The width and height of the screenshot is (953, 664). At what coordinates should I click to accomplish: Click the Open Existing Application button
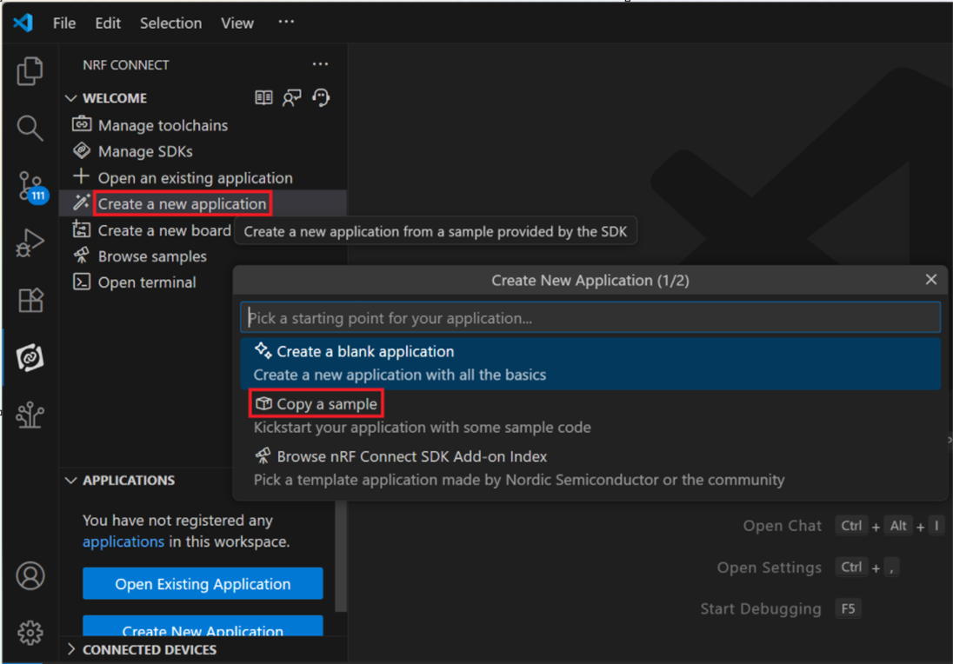coord(203,584)
